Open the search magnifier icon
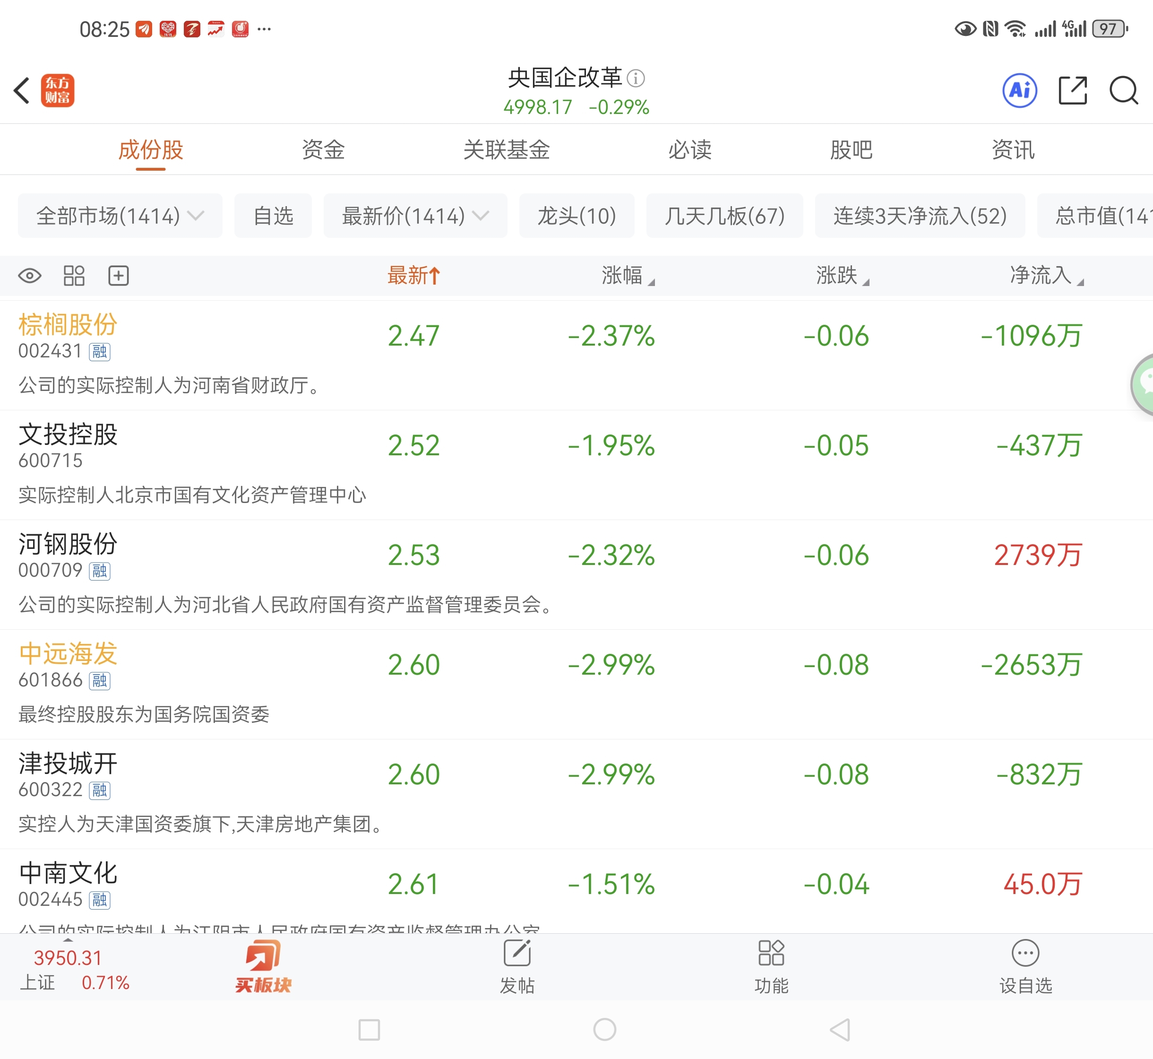 coord(1123,91)
